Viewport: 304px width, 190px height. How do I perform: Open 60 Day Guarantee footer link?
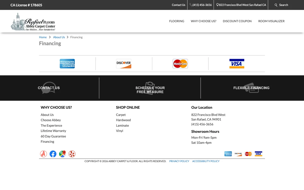coord(53,136)
